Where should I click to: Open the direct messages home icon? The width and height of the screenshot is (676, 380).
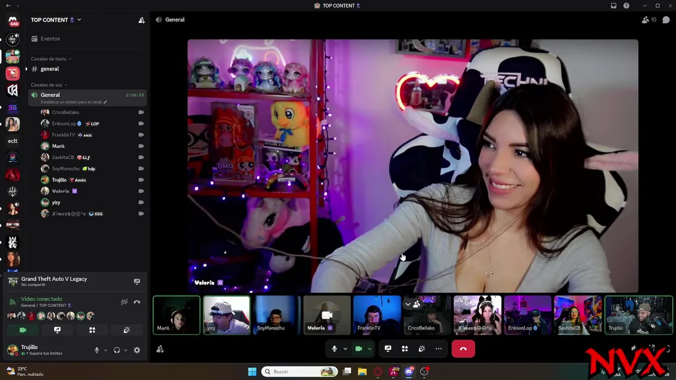13,21
